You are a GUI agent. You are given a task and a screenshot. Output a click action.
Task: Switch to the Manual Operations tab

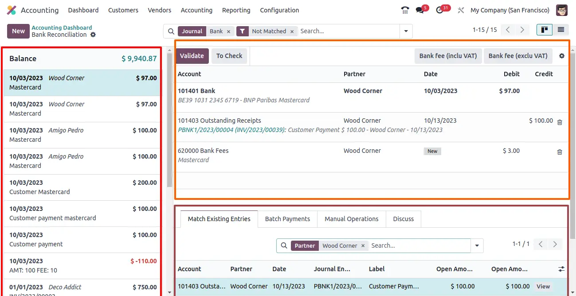point(352,219)
